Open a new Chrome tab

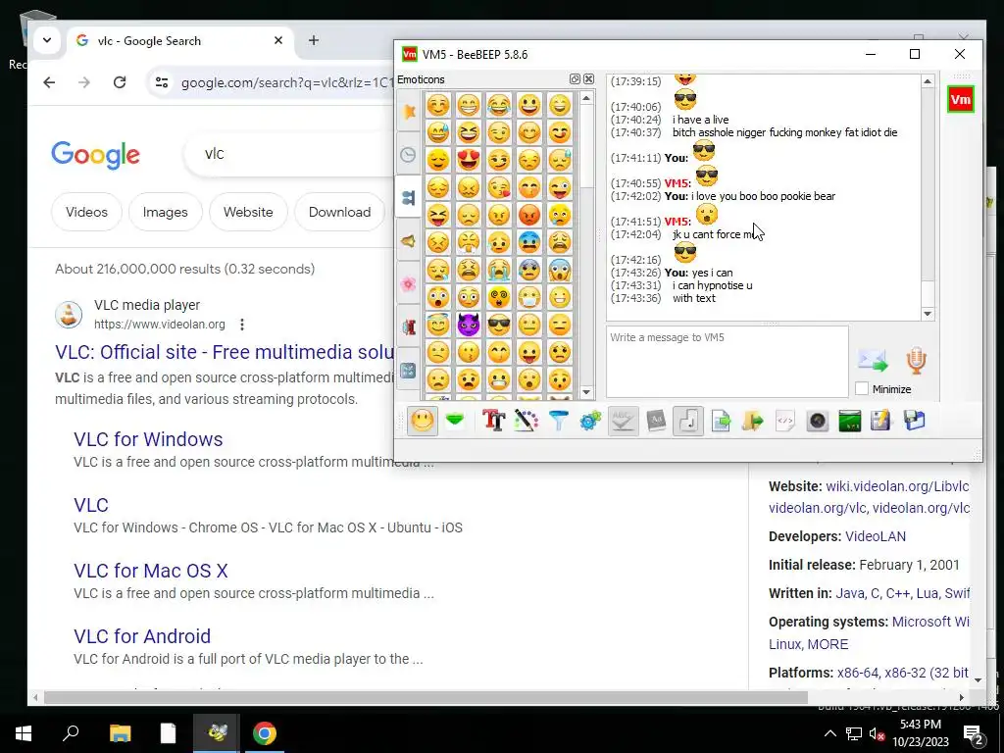(313, 40)
